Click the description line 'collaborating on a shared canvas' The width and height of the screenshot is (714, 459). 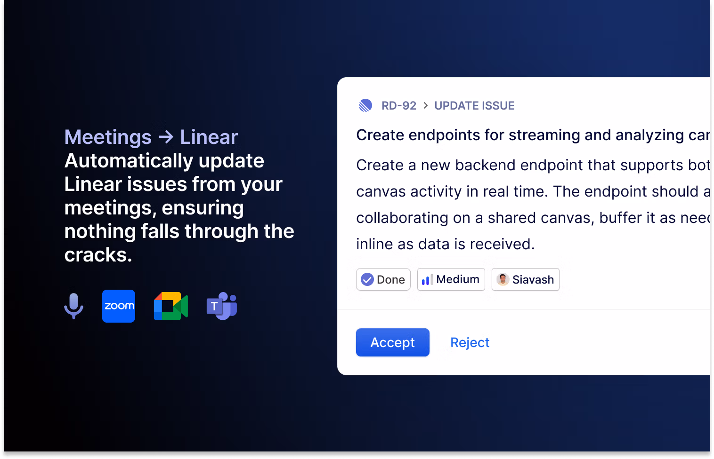click(x=533, y=218)
